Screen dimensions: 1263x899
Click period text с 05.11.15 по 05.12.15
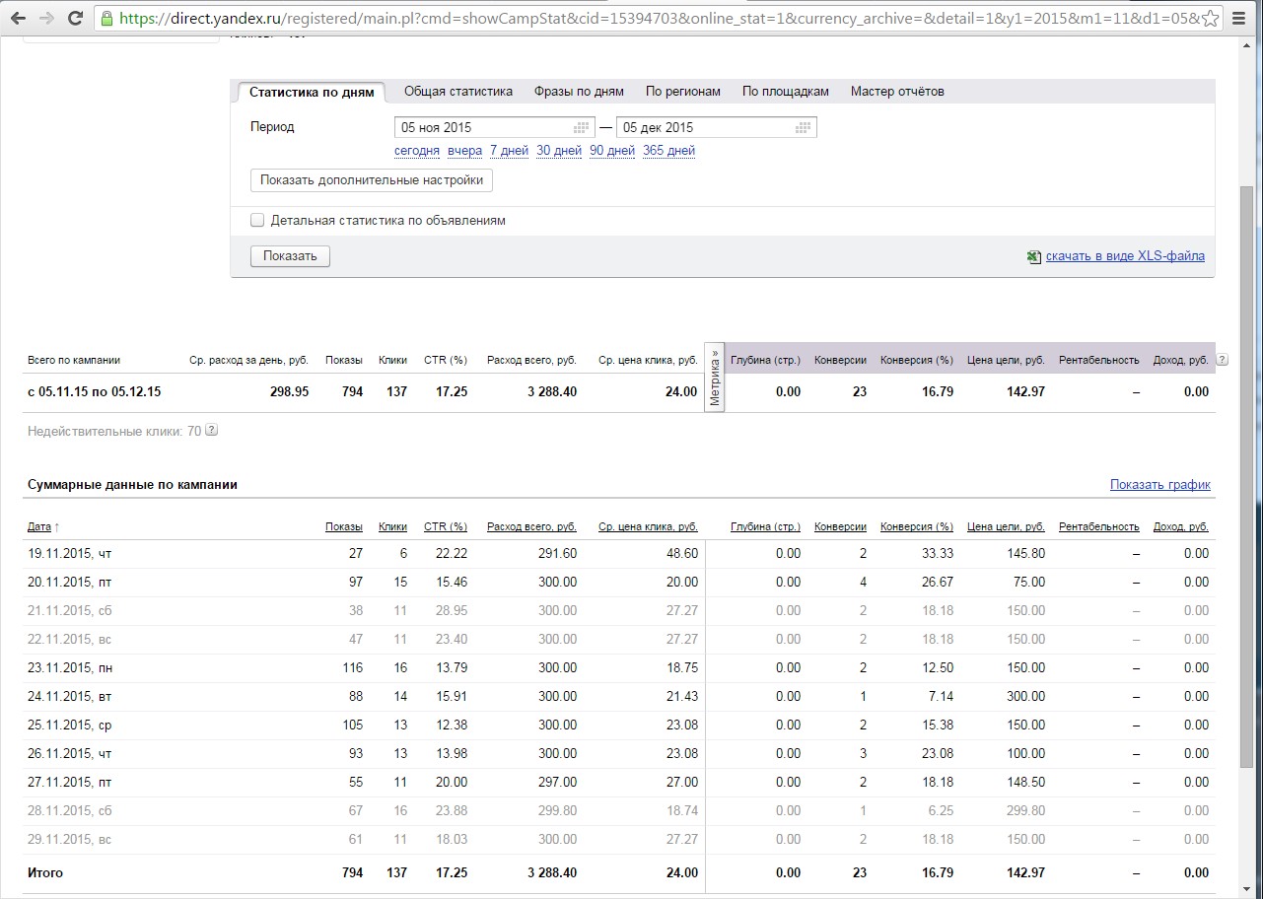point(94,392)
